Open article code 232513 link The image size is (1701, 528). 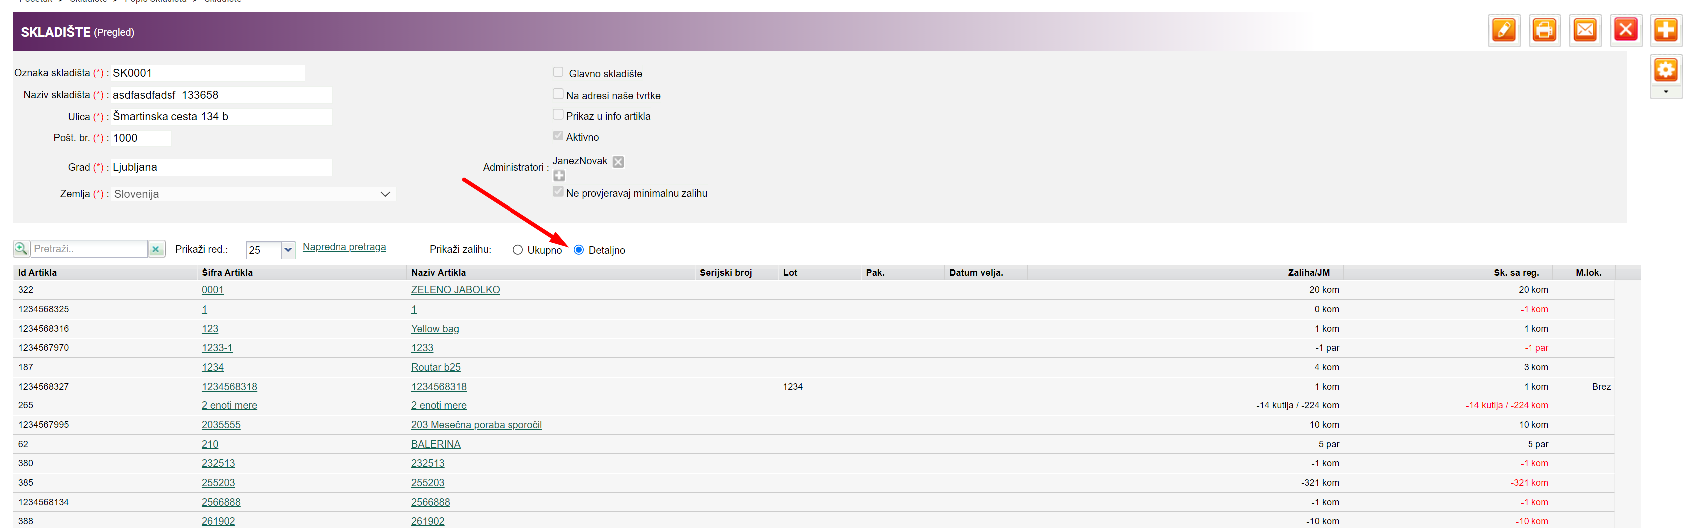[218, 463]
